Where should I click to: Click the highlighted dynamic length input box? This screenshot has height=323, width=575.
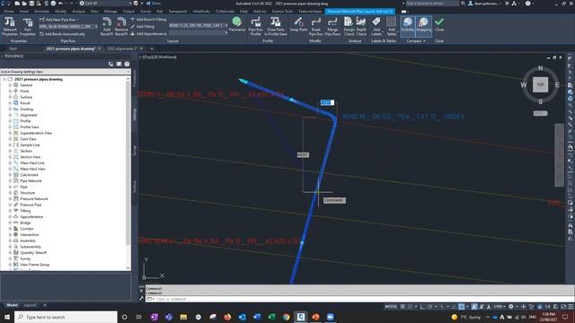click(x=327, y=102)
